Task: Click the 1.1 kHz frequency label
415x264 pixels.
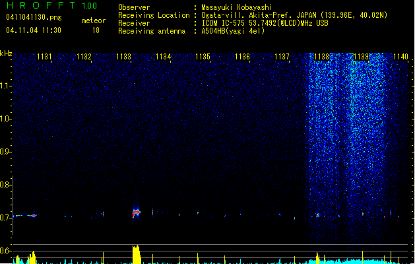Action: [5, 86]
